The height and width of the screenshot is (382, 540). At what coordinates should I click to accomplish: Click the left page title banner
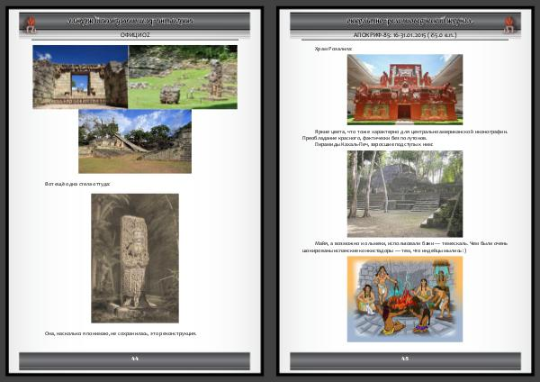click(x=134, y=20)
